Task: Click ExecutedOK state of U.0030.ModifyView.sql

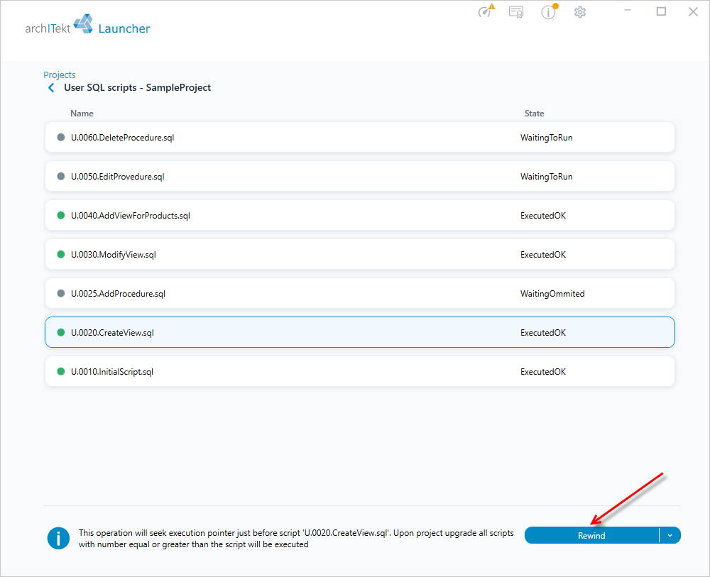Action: [x=543, y=254]
